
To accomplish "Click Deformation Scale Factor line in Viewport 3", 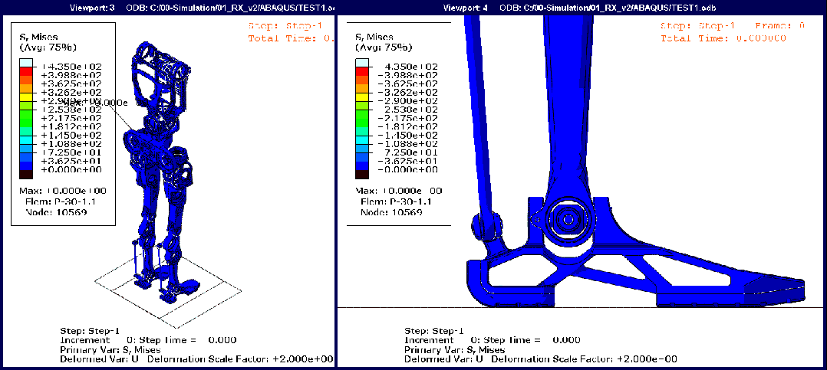I will 196,359.
